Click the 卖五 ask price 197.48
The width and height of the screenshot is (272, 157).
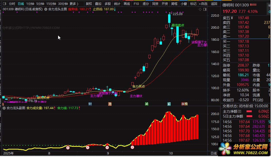243,18
